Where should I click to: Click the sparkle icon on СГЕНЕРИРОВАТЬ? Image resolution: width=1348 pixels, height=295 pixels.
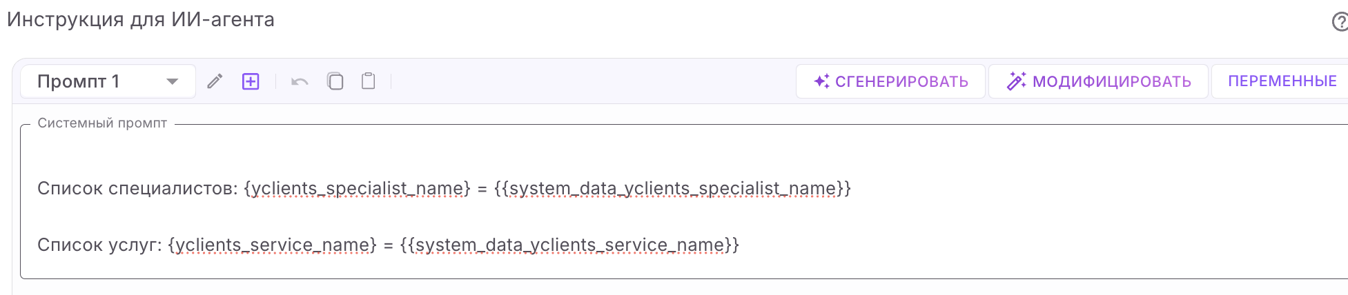(x=821, y=81)
